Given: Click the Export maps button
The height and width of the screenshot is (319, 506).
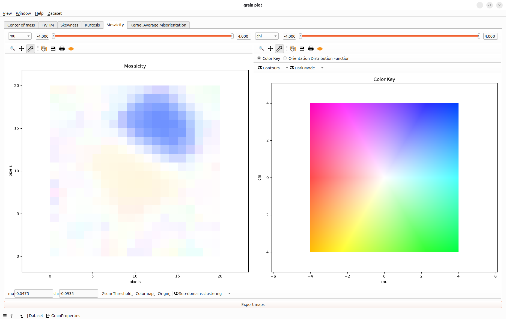Looking at the screenshot, I should [x=253, y=305].
